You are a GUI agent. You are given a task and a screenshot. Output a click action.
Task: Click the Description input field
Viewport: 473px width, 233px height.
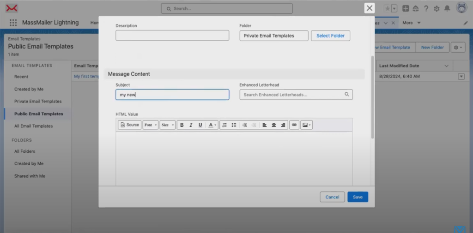click(x=172, y=35)
